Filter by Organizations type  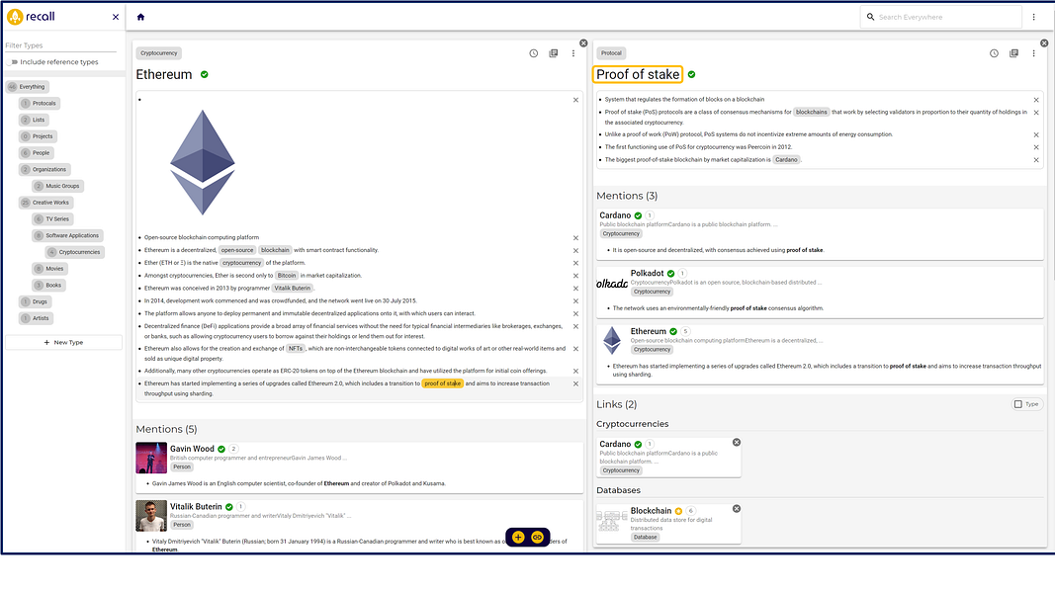point(44,169)
